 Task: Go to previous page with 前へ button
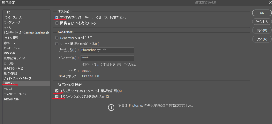[262, 30]
